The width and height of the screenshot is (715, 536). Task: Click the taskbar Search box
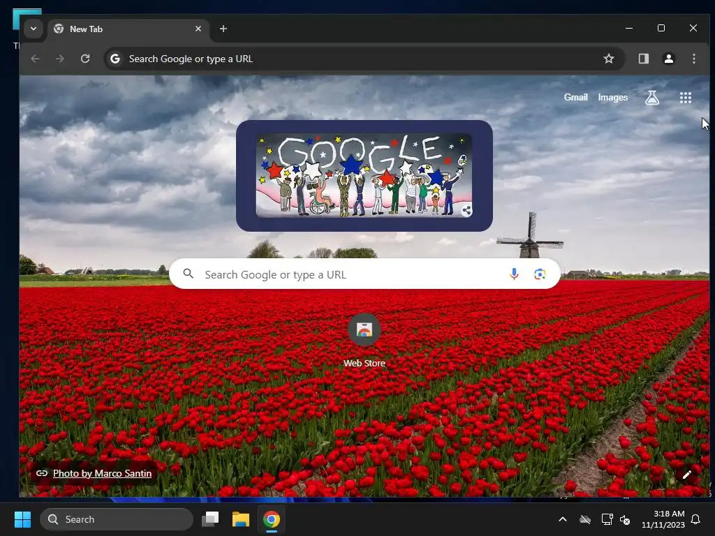point(117,519)
